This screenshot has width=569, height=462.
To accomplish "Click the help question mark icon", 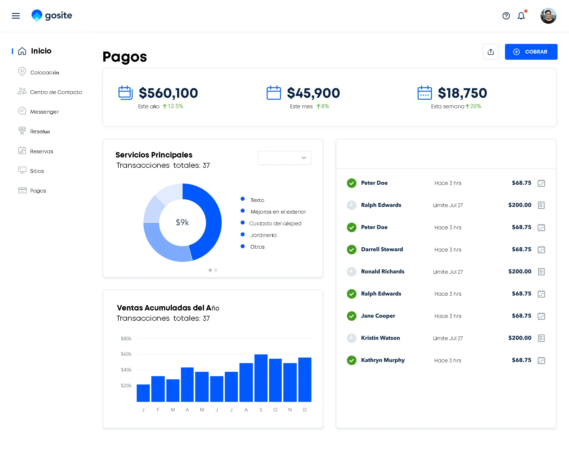I will tap(506, 16).
